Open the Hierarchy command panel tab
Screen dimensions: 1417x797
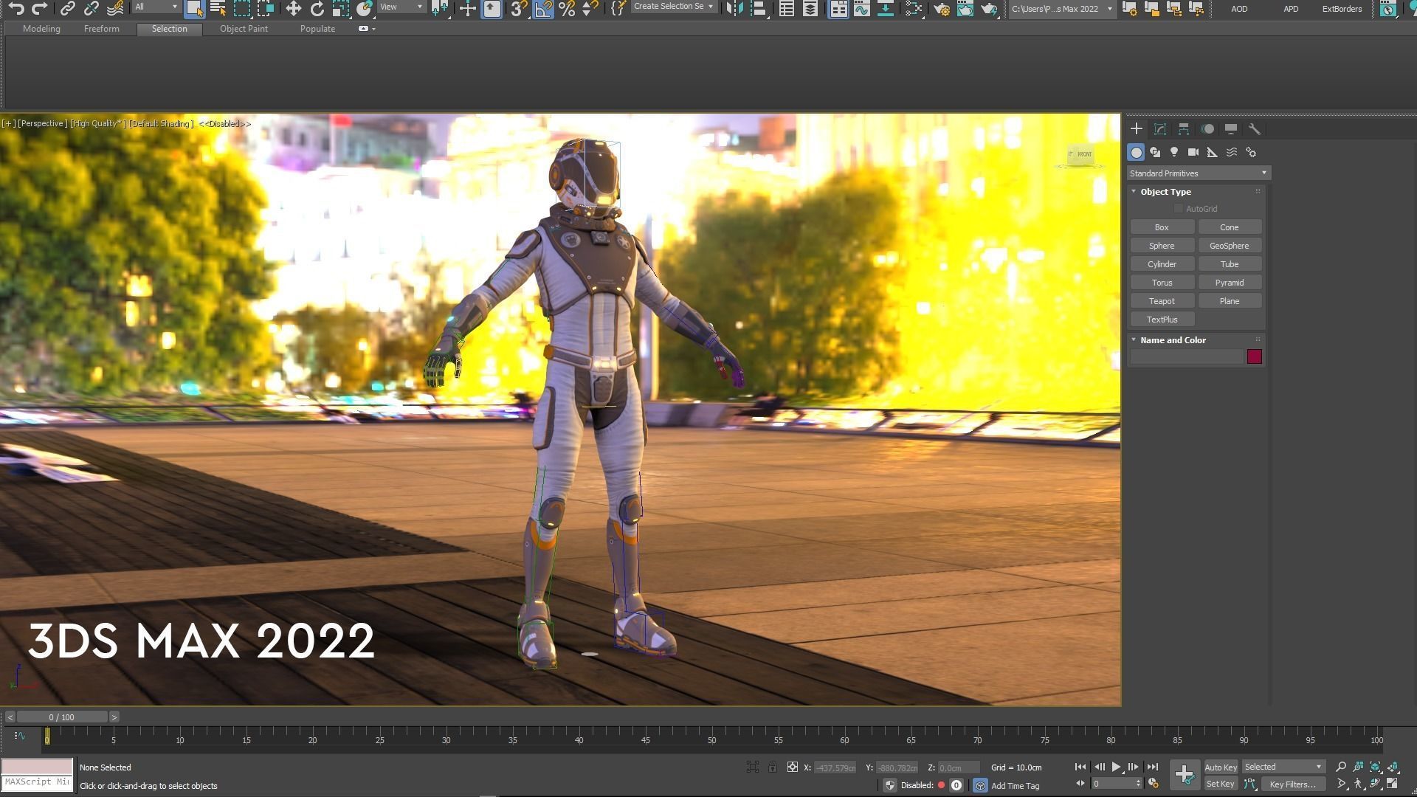tap(1183, 128)
